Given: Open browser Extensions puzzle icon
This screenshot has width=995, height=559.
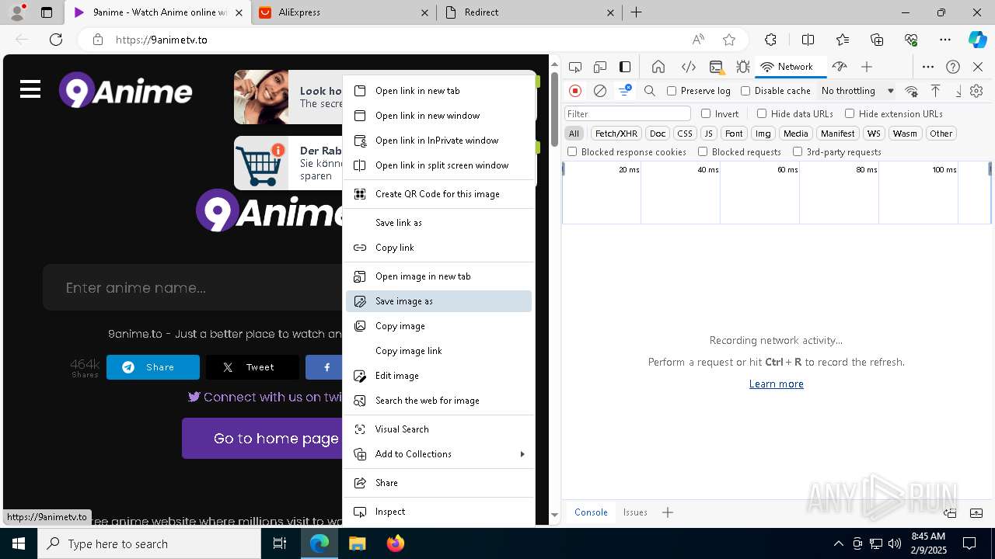Looking at the screenshot, I should [x=770, y=40].
